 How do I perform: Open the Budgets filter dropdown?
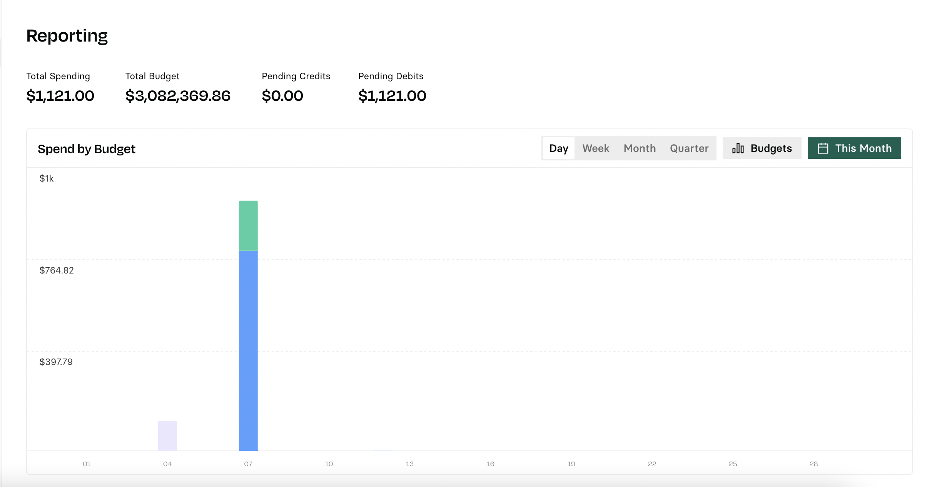(762, 148)
